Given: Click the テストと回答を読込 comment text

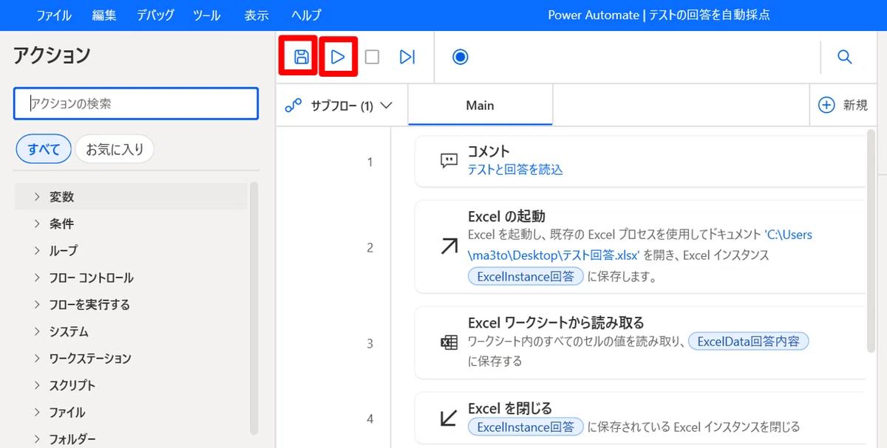Looking at the screenshot, I should click(x=515, y=169).
